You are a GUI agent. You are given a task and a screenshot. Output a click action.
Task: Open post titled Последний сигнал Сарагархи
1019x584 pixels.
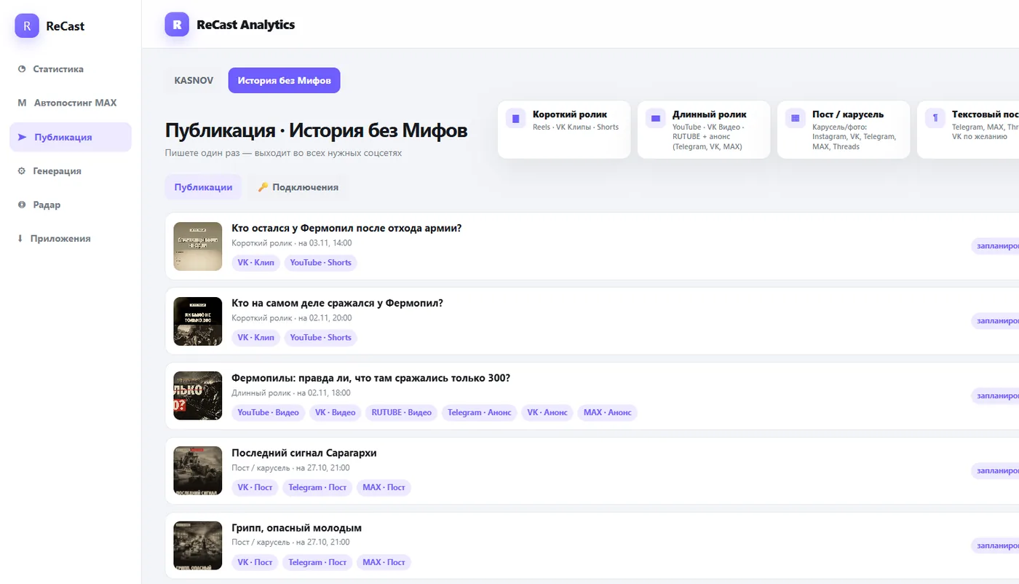304,453
